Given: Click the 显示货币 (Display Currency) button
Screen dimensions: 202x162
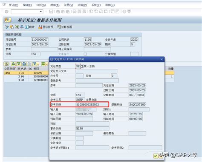Looking at the screenshot, I should 46,27.
